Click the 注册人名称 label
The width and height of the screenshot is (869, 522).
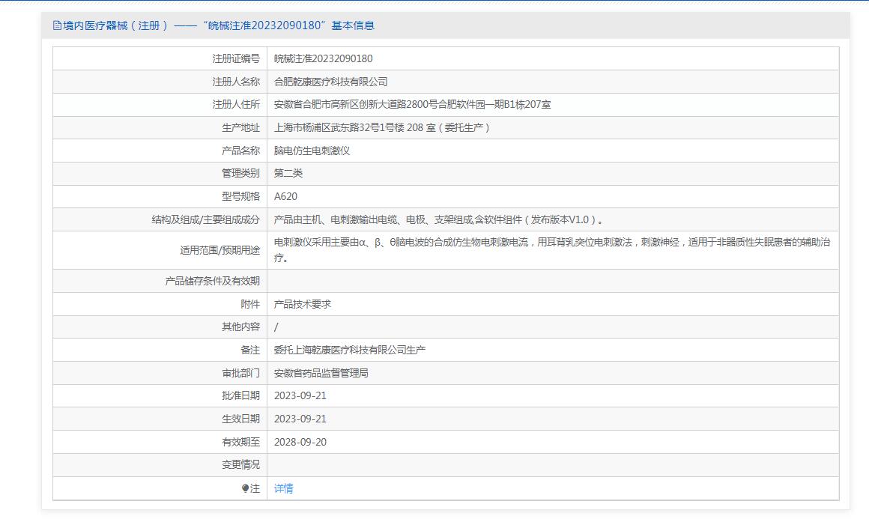click(236, 82)
